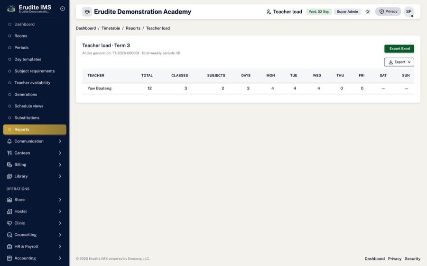Click the HR & Payroll briefcase icon

tap(9, 247)
